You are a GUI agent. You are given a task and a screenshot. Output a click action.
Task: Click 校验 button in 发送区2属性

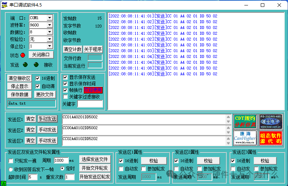click(208, 161)
